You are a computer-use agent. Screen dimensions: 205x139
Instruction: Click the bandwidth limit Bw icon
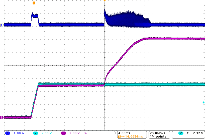tap(85, 133)
